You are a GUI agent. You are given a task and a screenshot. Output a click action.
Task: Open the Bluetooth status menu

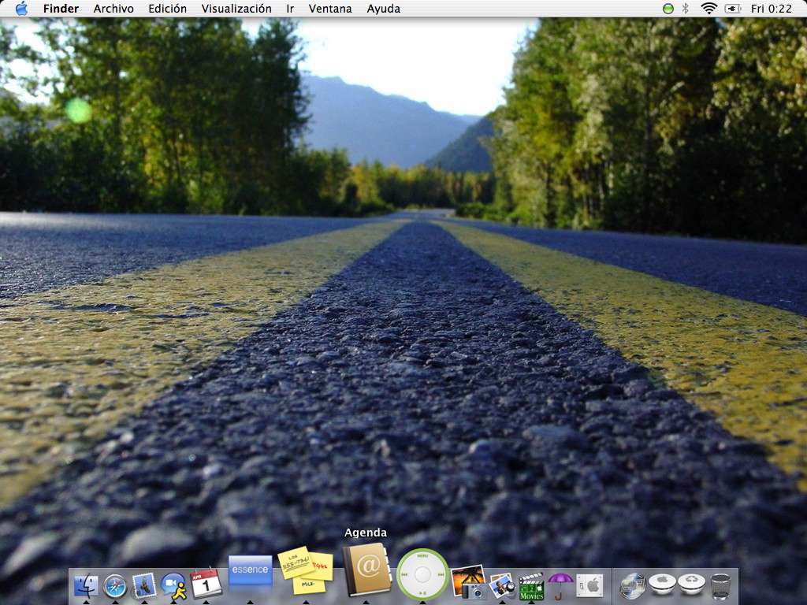685,9
